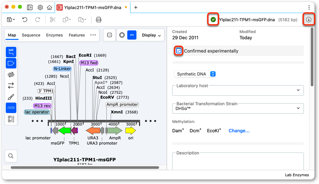The width and height of the screenshot is (319, 184).
Task: Open a new tab with plus
Action: click(x=136, y=7)
